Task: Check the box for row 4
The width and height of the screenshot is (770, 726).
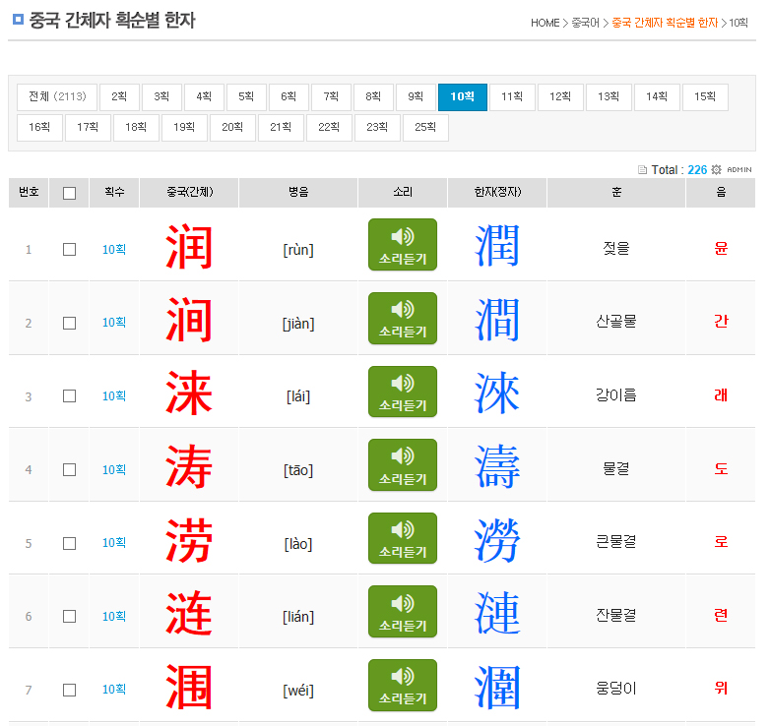Action: point(69,469)
